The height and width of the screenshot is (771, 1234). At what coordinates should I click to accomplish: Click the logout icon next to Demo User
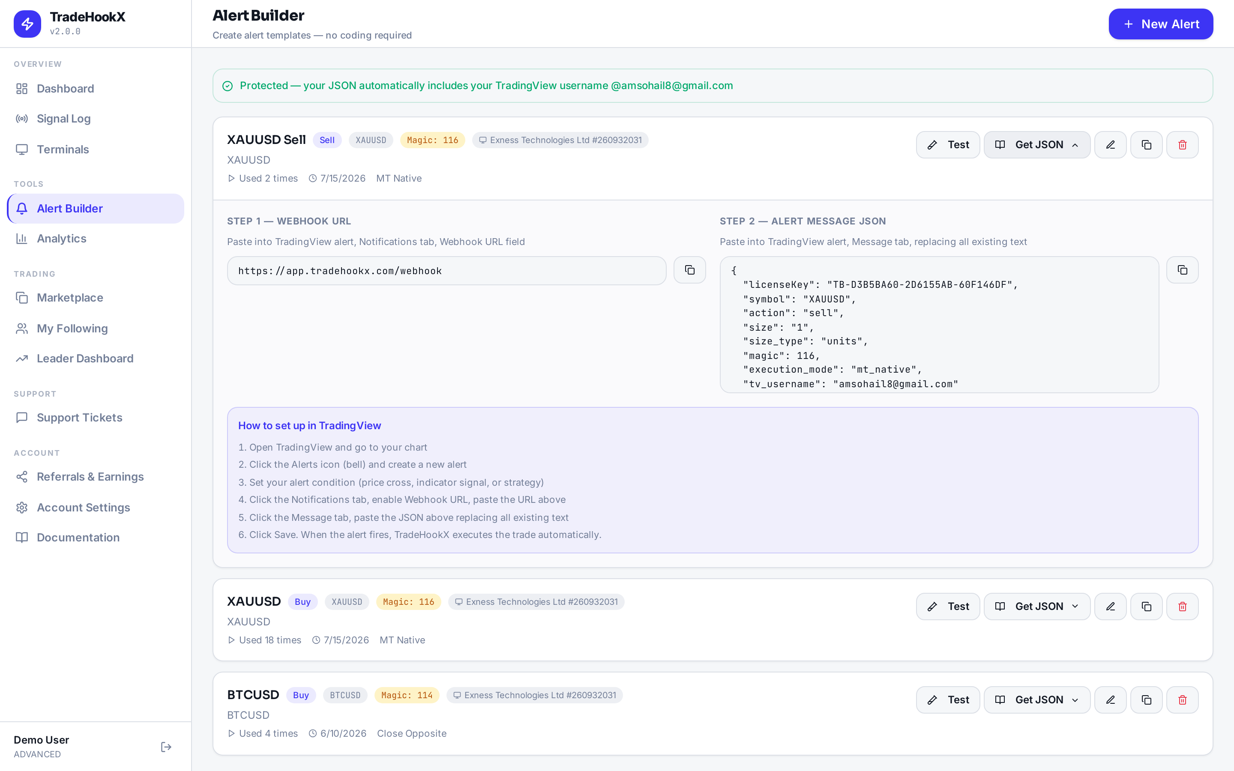[166, 747]
